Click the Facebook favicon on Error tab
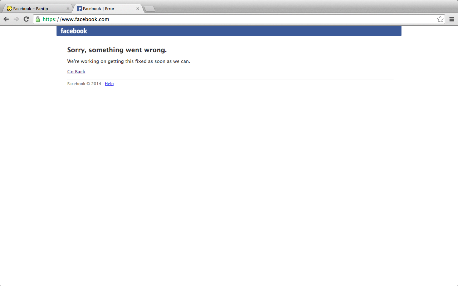This screenshot has height=286, width=458. (x=79, y=9)
